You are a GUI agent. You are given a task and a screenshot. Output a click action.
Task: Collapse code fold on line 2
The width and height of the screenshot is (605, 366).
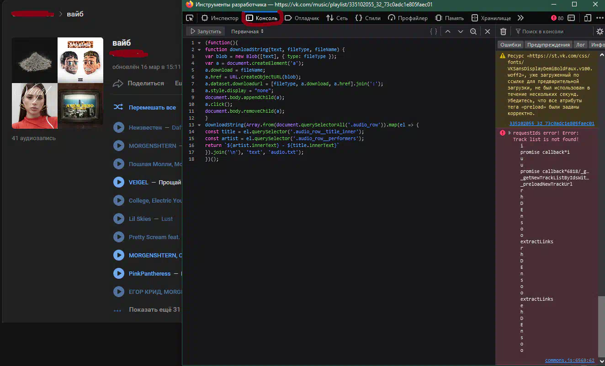click(x=199, y=50)
